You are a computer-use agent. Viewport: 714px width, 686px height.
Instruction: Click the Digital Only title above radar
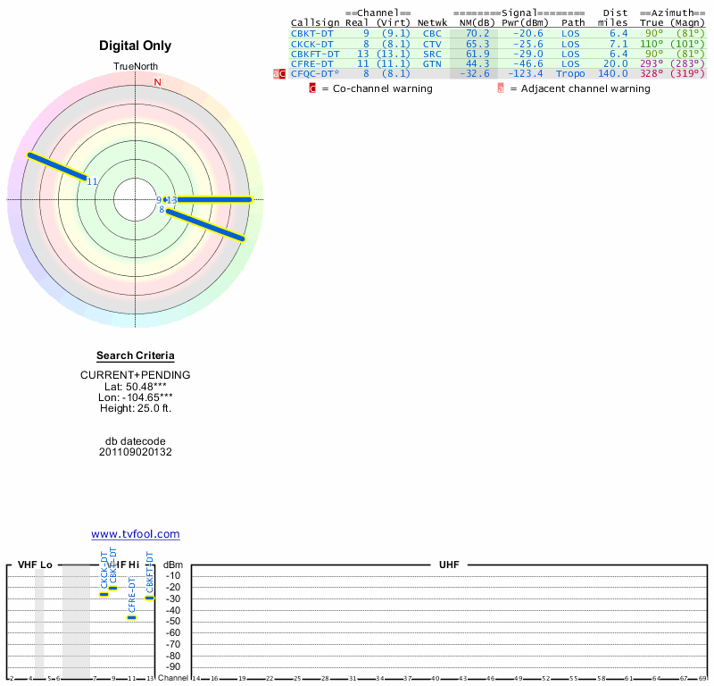[x=136, y=46]
